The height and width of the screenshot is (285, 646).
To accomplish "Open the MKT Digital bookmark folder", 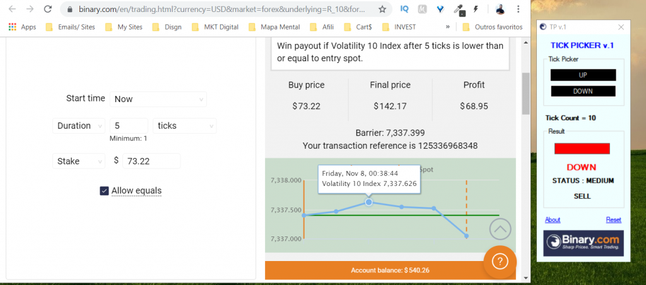I will coord(216,27).
